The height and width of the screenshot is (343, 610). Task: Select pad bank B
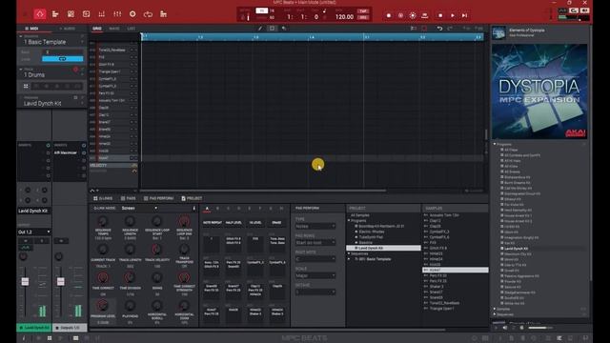tap(217, 209)
